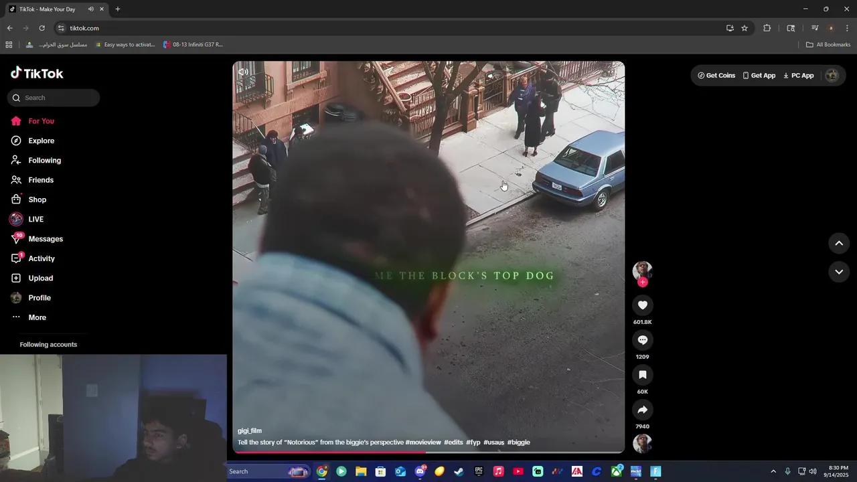The image size is (857, 482).
Task: Click the #usaus hashtag
Action: click(494, 443)
